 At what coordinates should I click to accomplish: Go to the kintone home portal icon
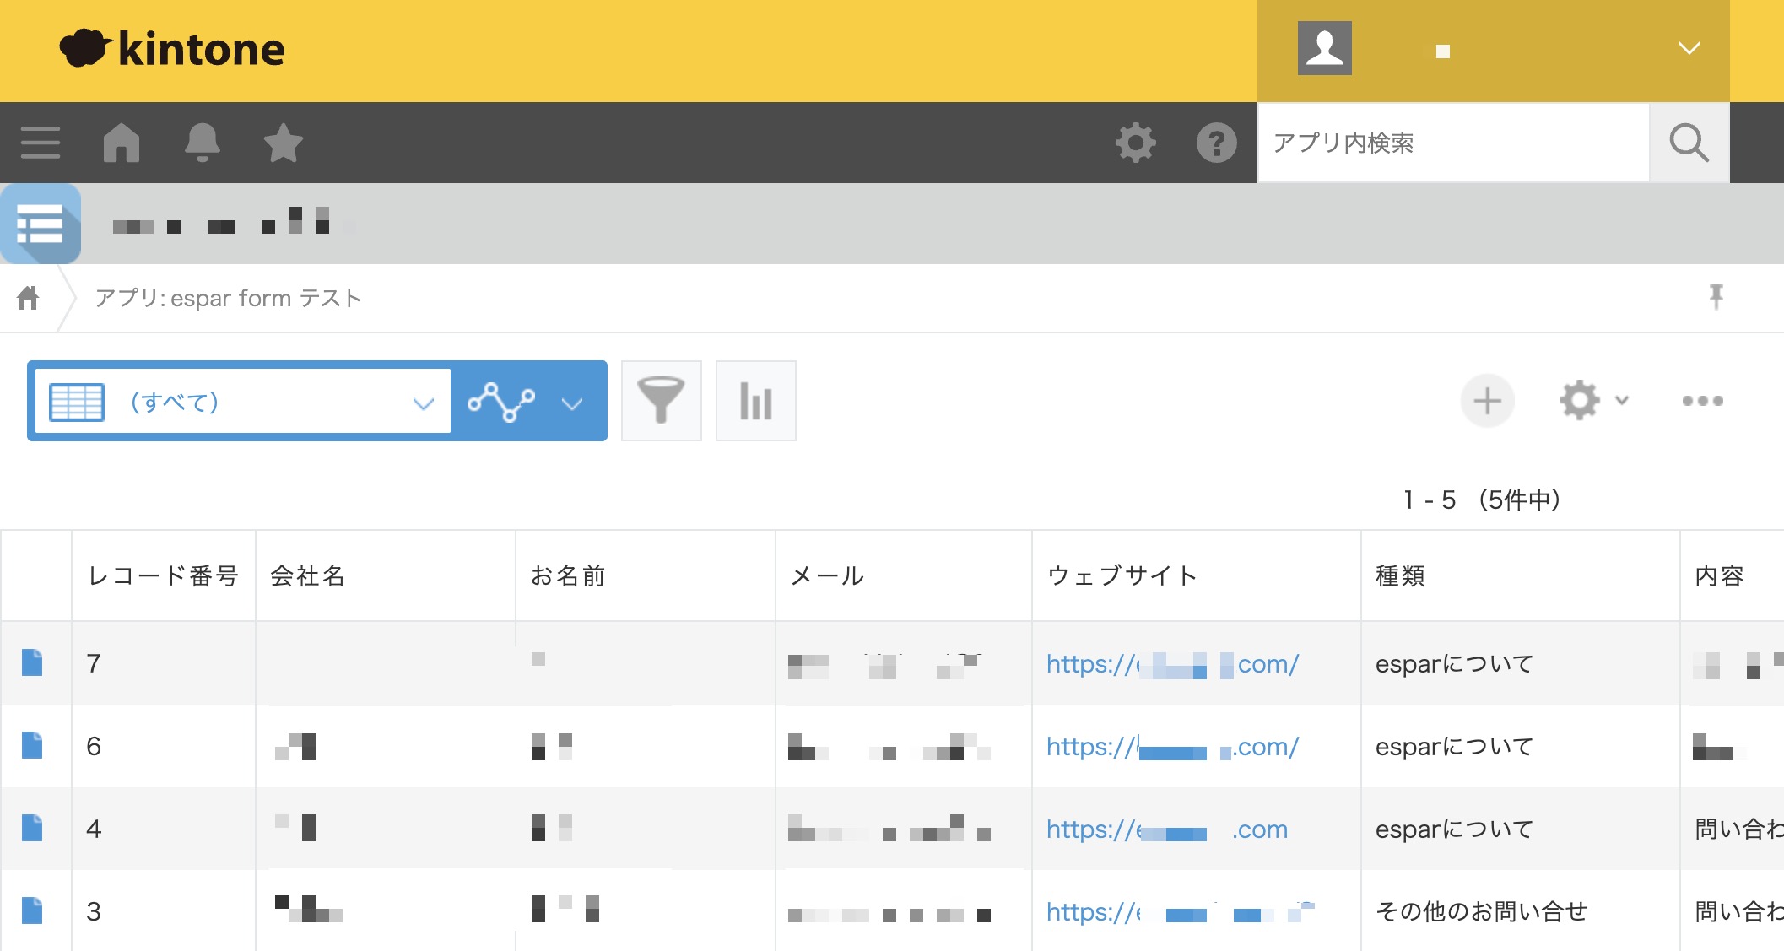coord(122,143)
